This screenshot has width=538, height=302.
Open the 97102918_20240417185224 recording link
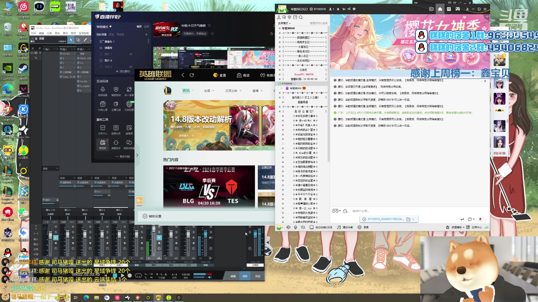[386, 219]
